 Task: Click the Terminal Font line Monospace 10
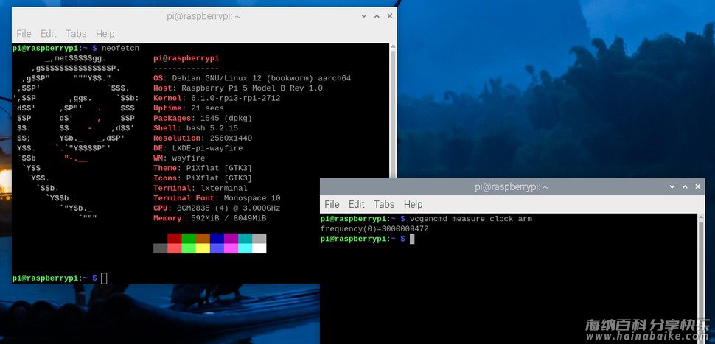pos(217,198)
